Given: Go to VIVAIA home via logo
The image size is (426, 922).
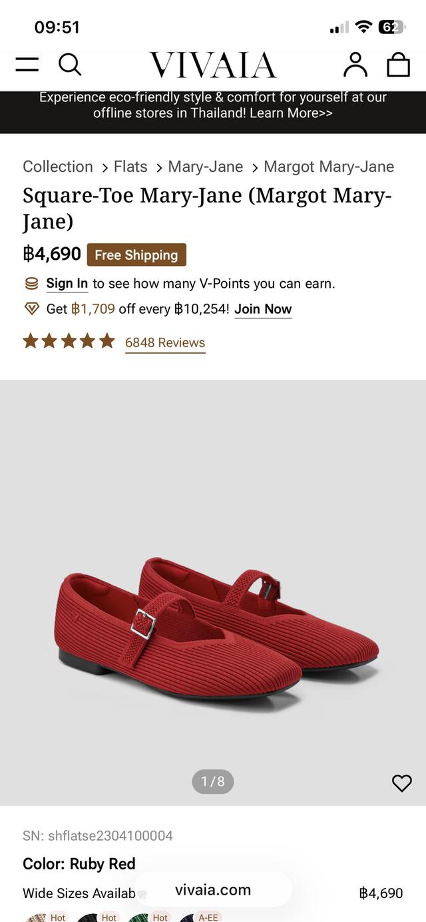Looking at the screenshot, I should point(212,65).
